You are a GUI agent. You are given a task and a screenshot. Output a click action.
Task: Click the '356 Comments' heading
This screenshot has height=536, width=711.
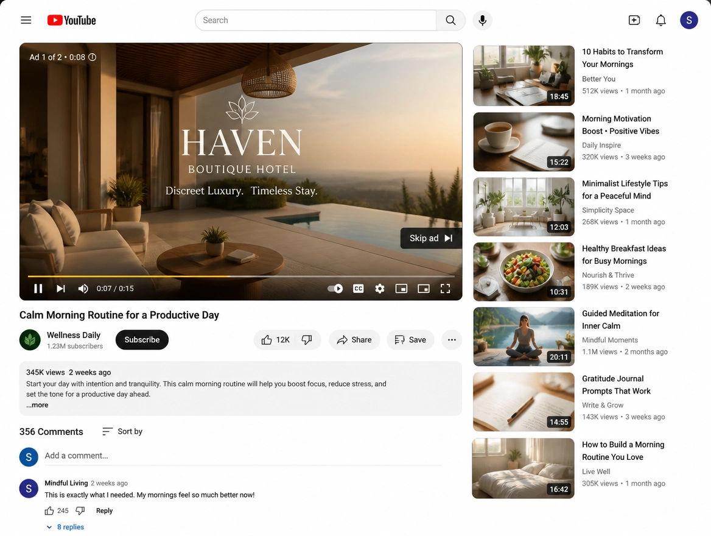(51, 432)
